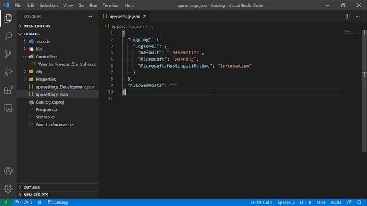Click the "LogLevel" key on line 3
Image resolution: width=367 pixels, height=206 pixels.
coord(146,46)
